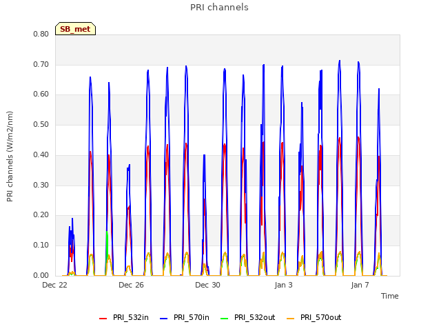Click the chart title PRI channels
Screen dimensions: 441x331
219,8
